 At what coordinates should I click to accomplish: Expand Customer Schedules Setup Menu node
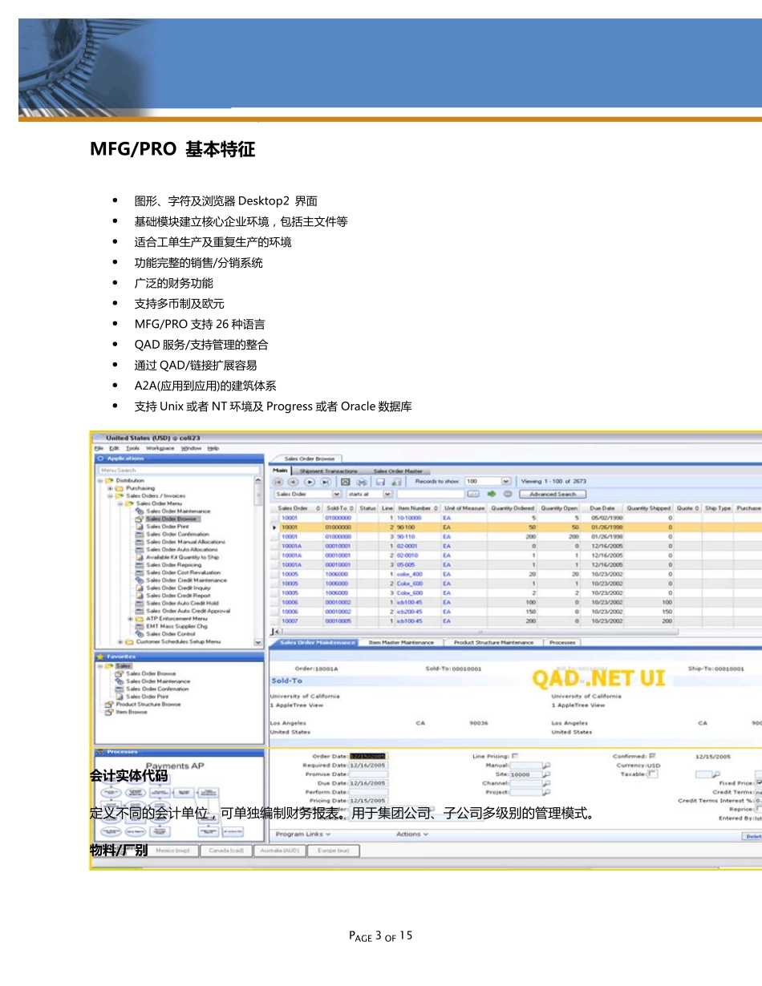(x=120, y=642)
